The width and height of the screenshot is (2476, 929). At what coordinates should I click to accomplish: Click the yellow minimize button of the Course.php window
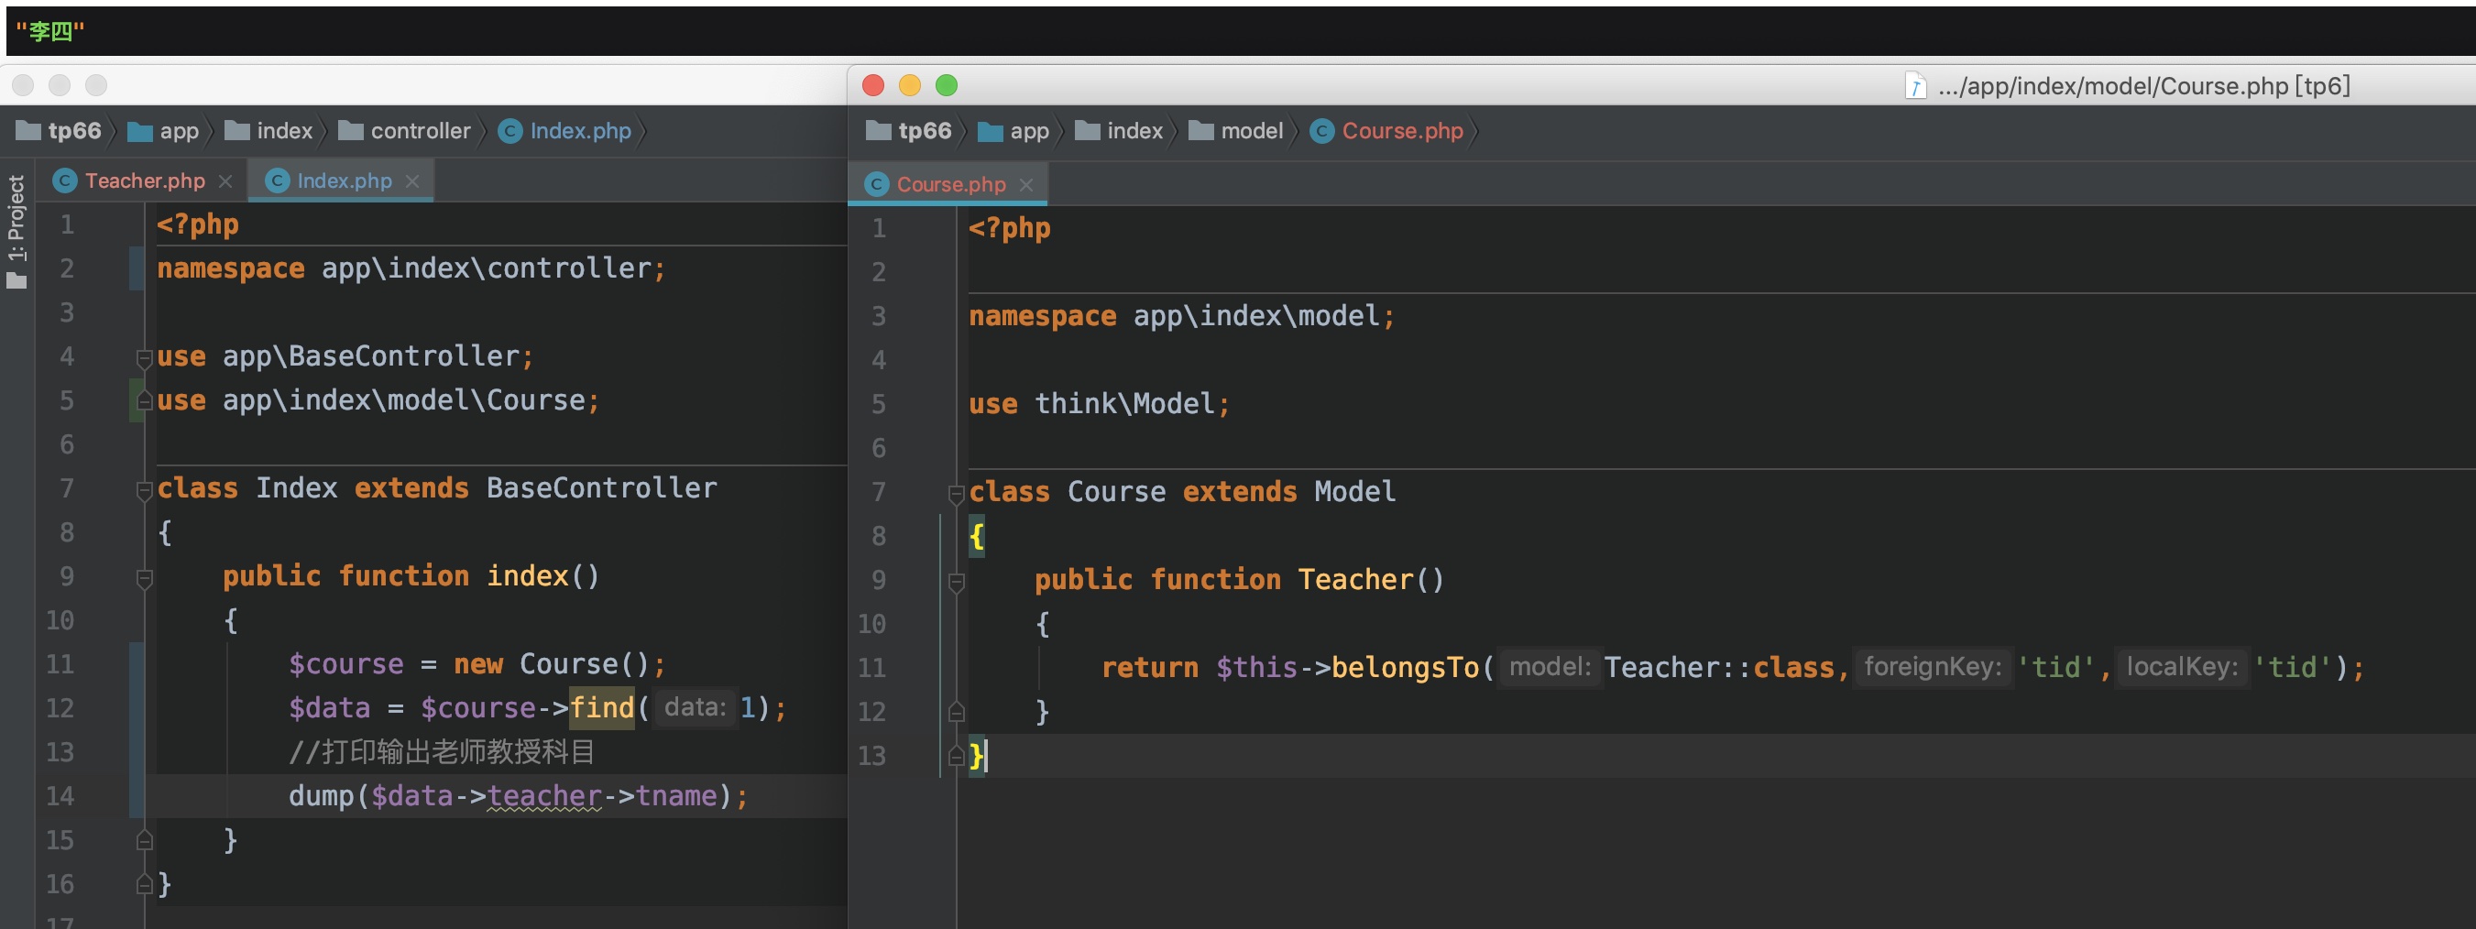coord(909,85)
